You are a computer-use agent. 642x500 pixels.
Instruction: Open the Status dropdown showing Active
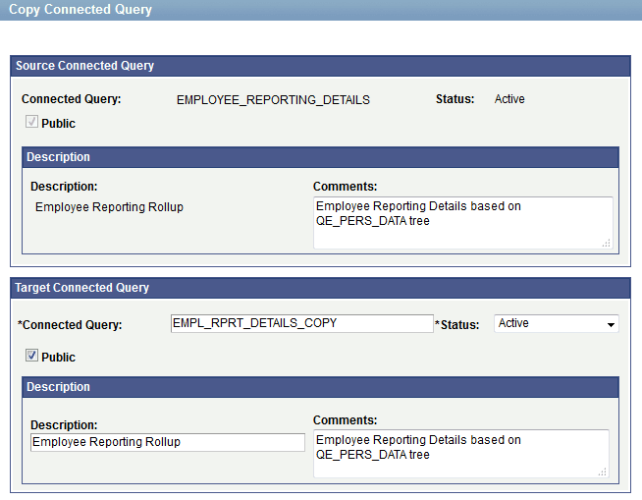point(556,324)
